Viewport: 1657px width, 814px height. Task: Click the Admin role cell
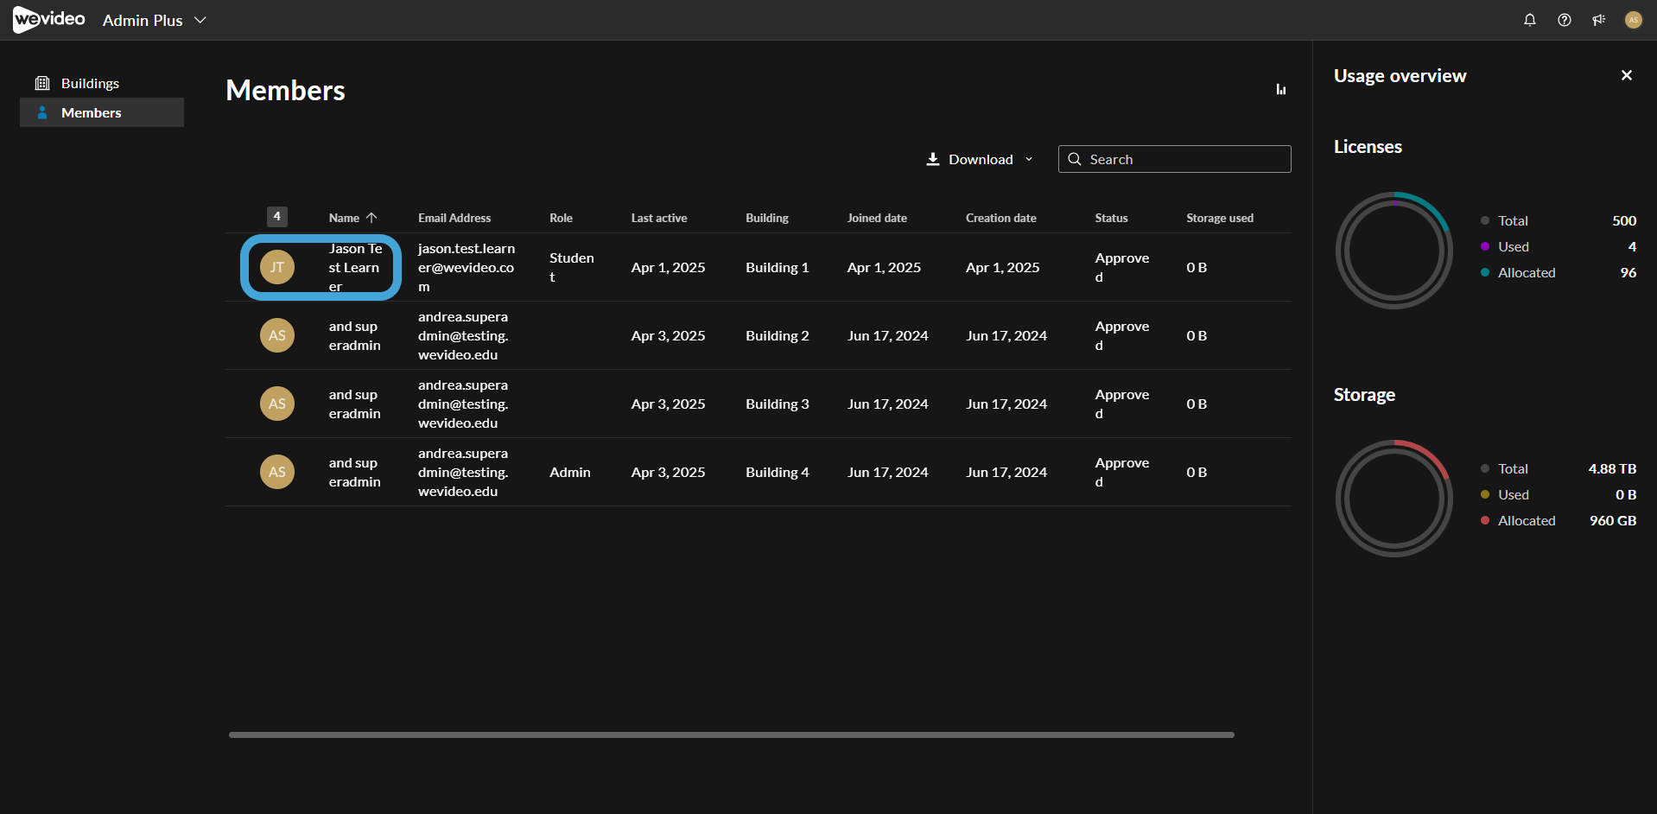coord(570,472)
